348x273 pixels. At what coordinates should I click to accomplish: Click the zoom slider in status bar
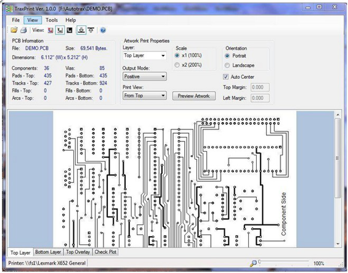[283, 262]
